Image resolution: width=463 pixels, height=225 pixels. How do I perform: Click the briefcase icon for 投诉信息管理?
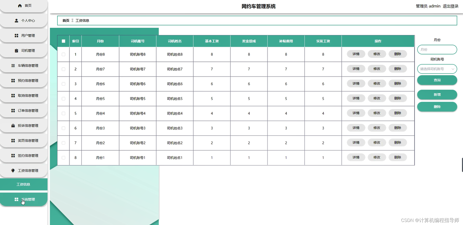(x=13, y=126)
